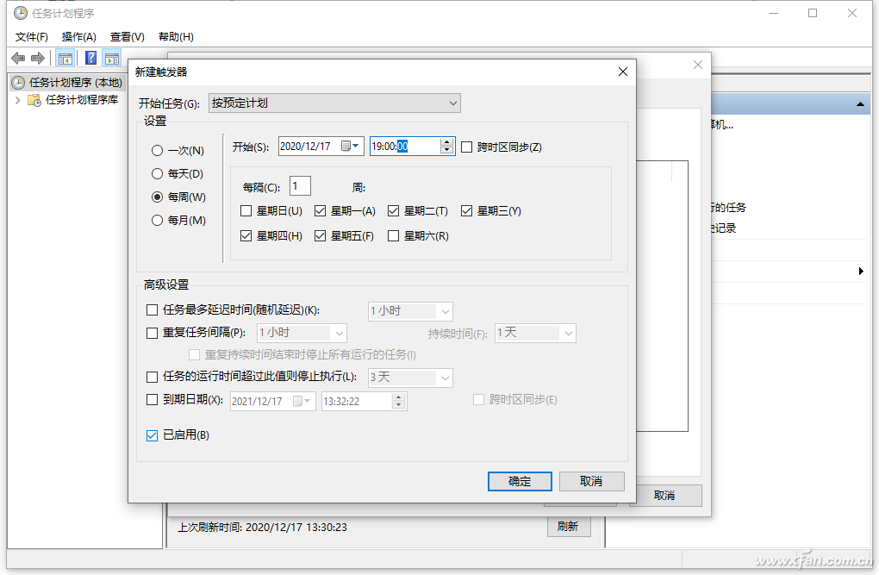Screen dimensions: 879x575
Task: Open the 文件(F) menu
Action: pos(31,37)
